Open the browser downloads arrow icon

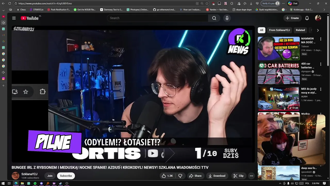point(251,3)
